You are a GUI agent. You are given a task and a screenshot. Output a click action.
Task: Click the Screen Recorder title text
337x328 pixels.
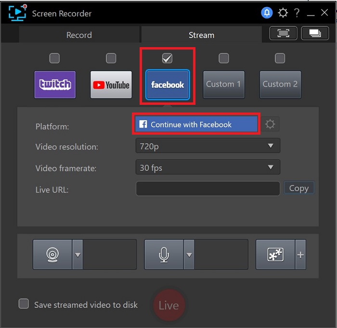(62, 13)
